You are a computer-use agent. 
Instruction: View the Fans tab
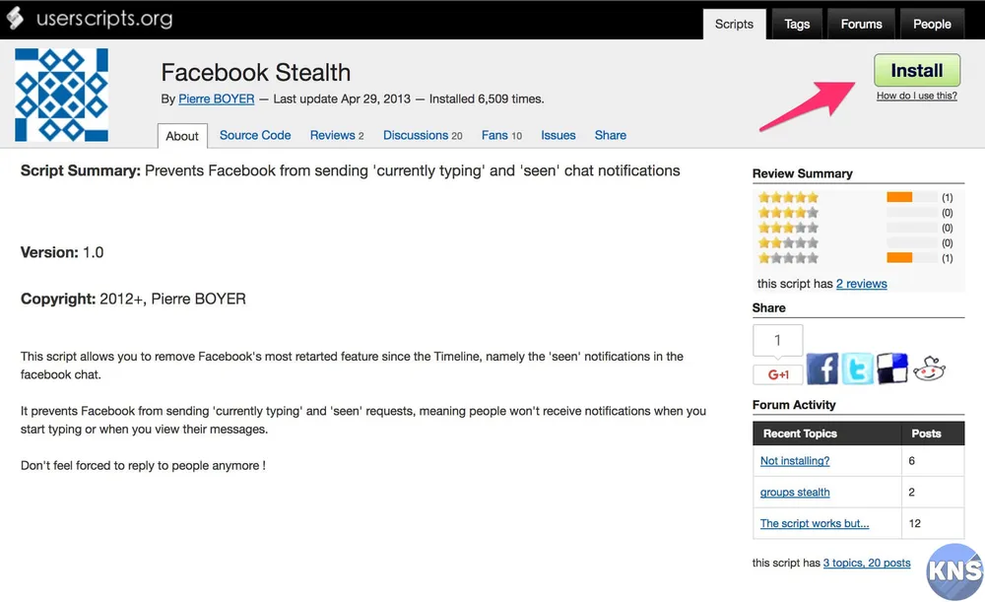pyautogui.click(x=501, y=135)
